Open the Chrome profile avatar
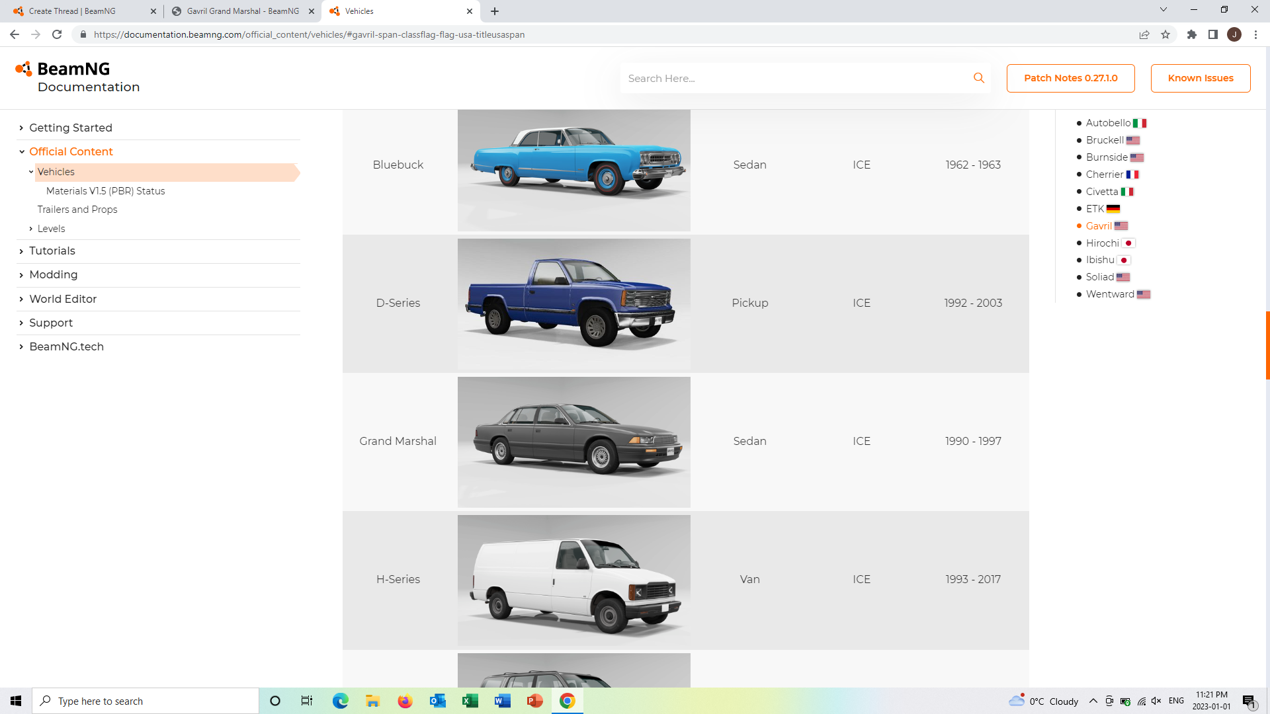Viewport: 1270px width, 714px height. pos(1234,34)
